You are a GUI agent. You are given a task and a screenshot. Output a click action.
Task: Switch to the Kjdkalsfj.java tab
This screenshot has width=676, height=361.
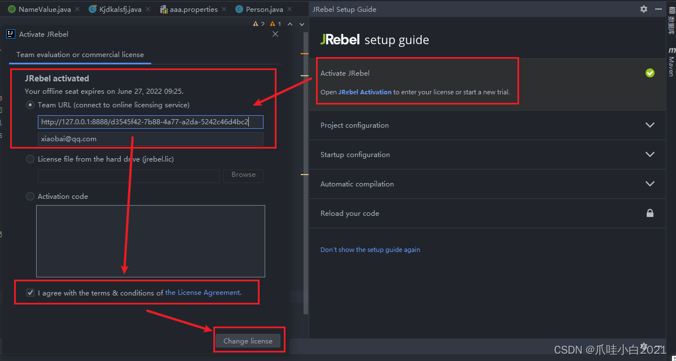(x=120, y=9)
